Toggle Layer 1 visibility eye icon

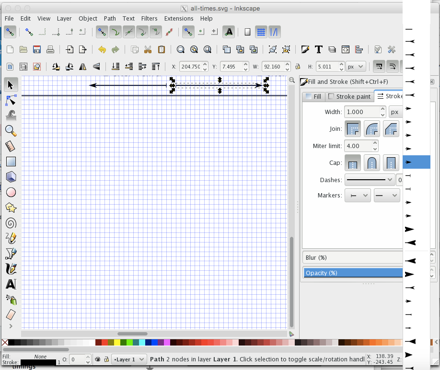(98, 359)
